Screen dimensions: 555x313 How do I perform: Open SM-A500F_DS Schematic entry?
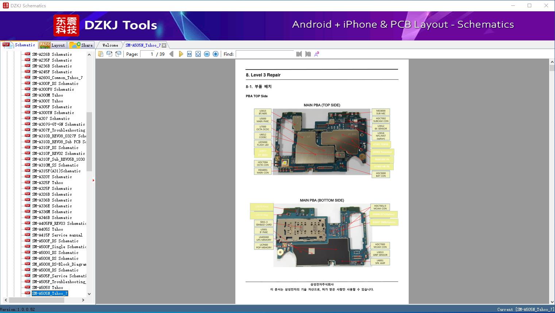[x=55, y=241]
